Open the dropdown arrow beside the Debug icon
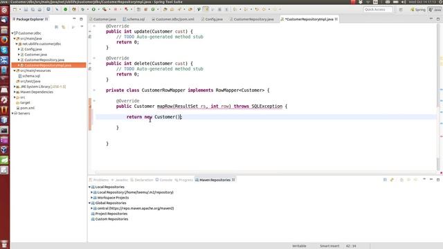The image size is (443, 249). tap(88, 9)
